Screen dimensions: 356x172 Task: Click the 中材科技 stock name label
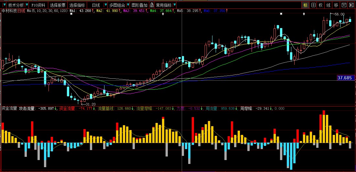(x=9, y=10)
